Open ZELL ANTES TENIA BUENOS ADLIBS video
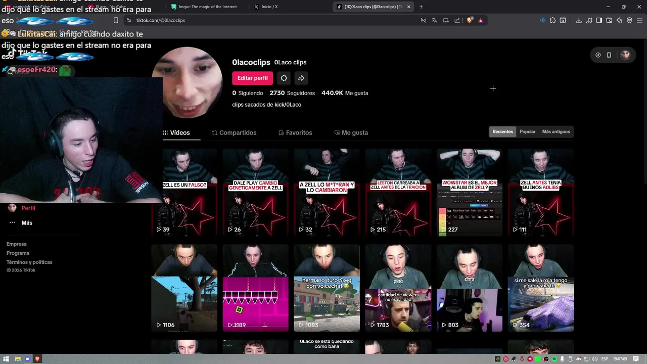The height and width of the screenshot is (364, 647). click(x=541, y=192)
